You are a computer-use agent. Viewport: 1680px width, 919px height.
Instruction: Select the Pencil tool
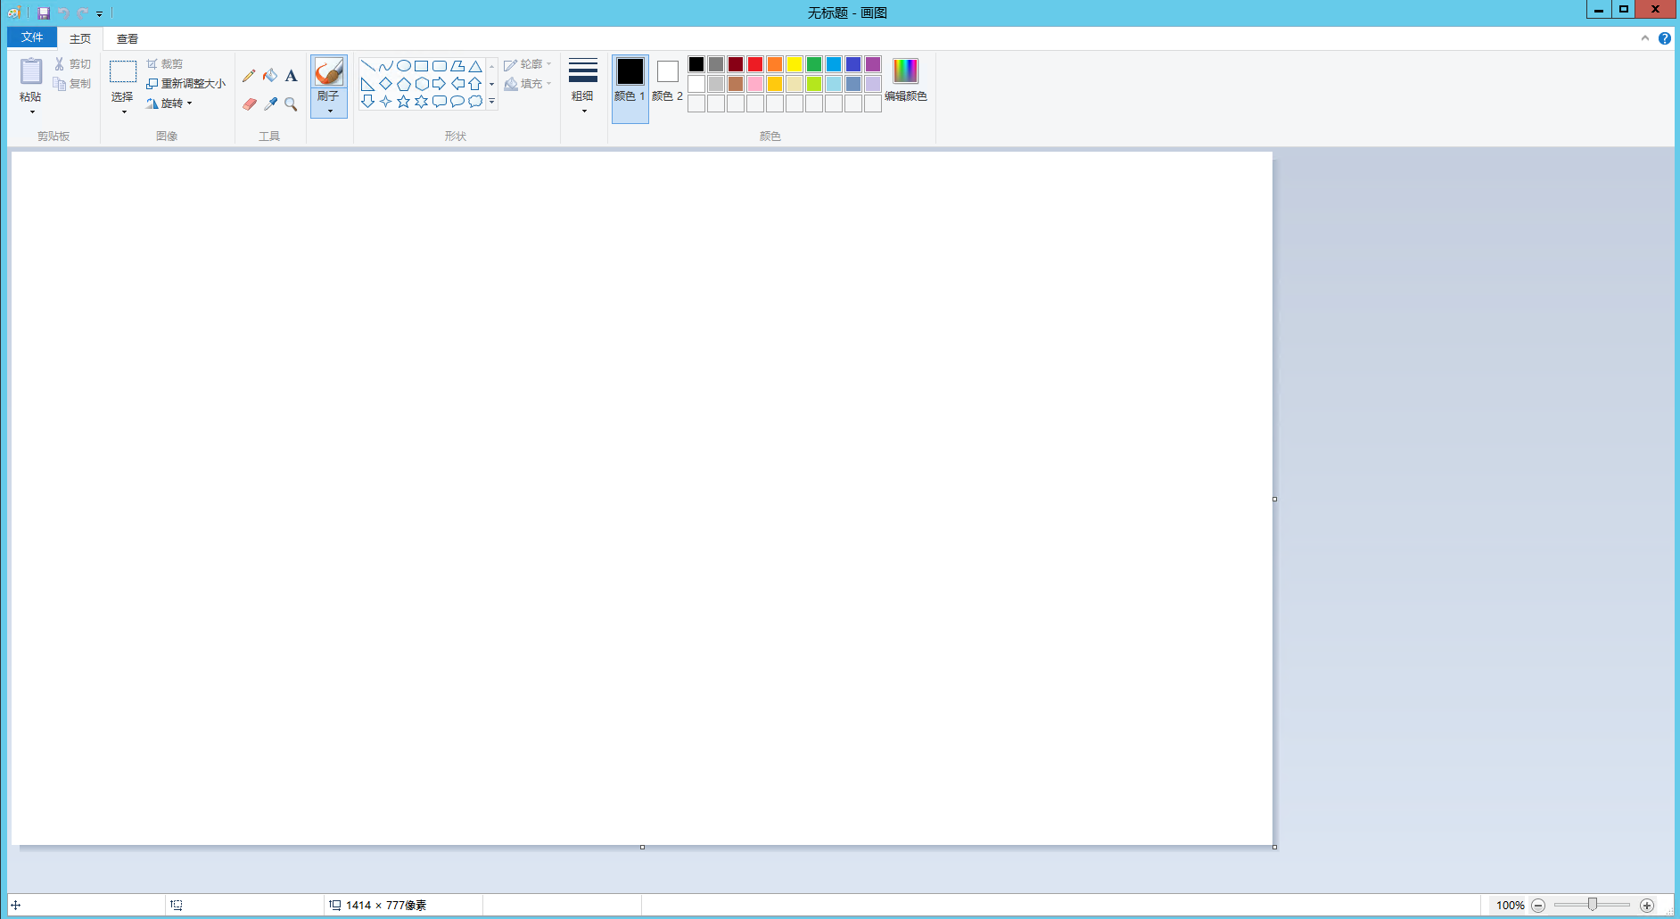[249, 76]
